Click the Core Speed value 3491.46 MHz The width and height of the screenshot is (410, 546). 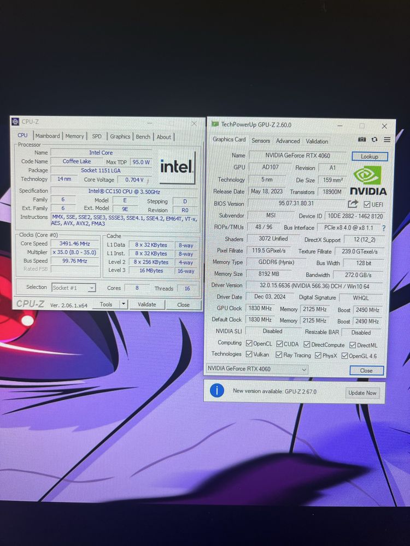[x=74, y=244]
